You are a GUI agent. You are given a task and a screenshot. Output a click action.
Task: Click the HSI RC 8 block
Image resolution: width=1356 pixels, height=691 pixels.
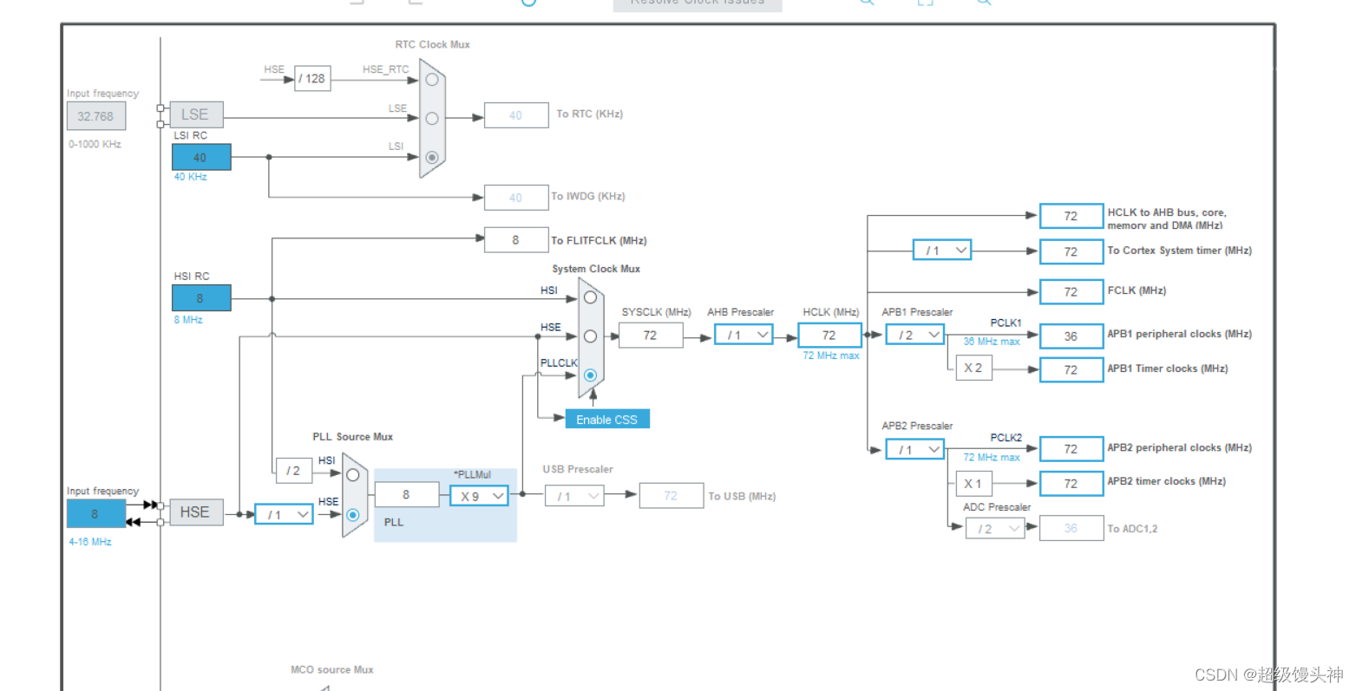[x=201, y=297]
